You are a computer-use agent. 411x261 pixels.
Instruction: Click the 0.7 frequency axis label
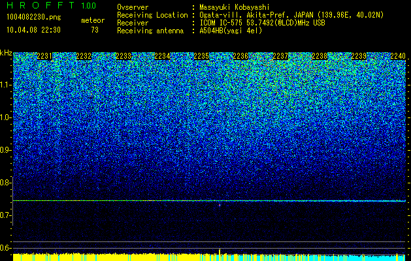[6, 215]
